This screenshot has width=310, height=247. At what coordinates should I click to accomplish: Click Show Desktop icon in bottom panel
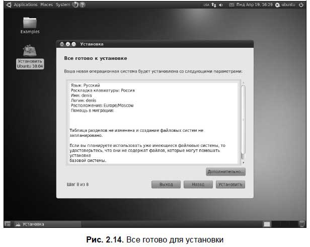pos(8,224)
